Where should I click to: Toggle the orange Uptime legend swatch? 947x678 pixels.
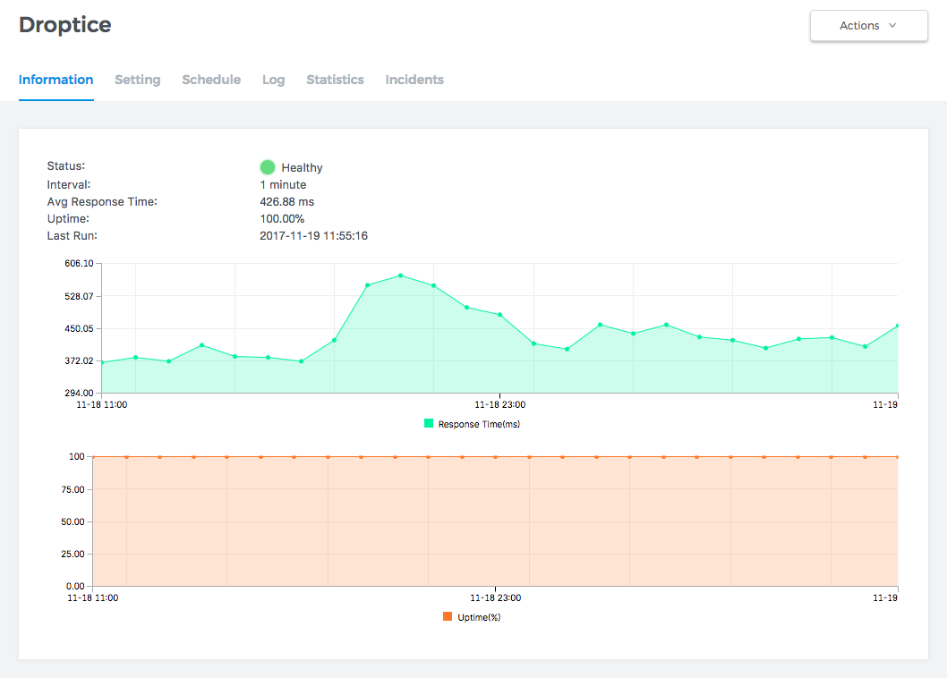pyautogui.click(x=448, y=617)
